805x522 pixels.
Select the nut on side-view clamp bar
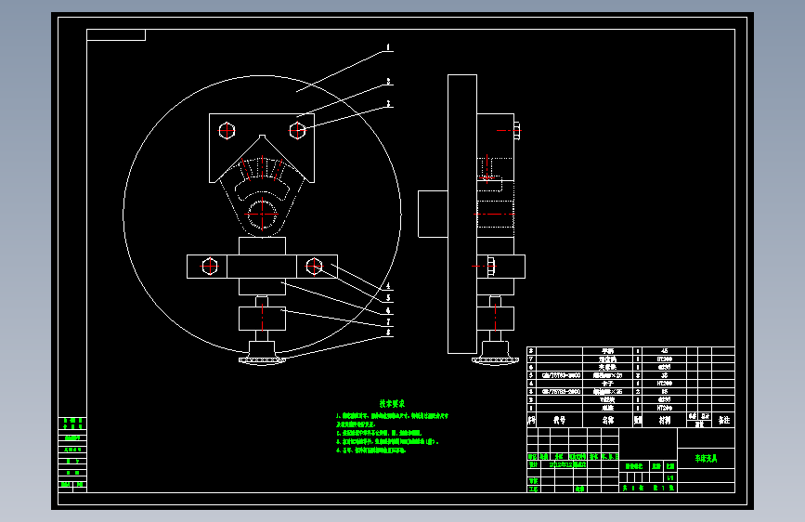pos(491,267)
